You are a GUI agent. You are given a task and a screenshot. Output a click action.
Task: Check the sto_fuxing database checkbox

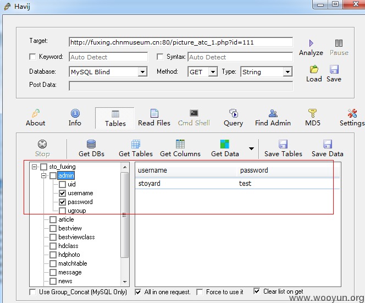(44, 167)
